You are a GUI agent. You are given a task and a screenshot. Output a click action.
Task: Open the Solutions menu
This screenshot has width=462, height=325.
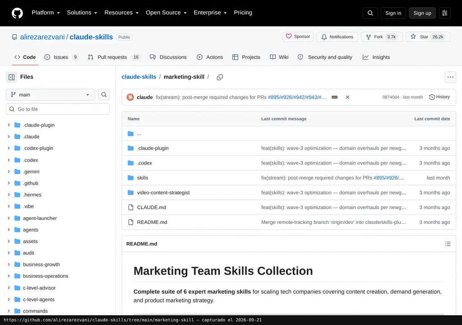pos(82,13)
